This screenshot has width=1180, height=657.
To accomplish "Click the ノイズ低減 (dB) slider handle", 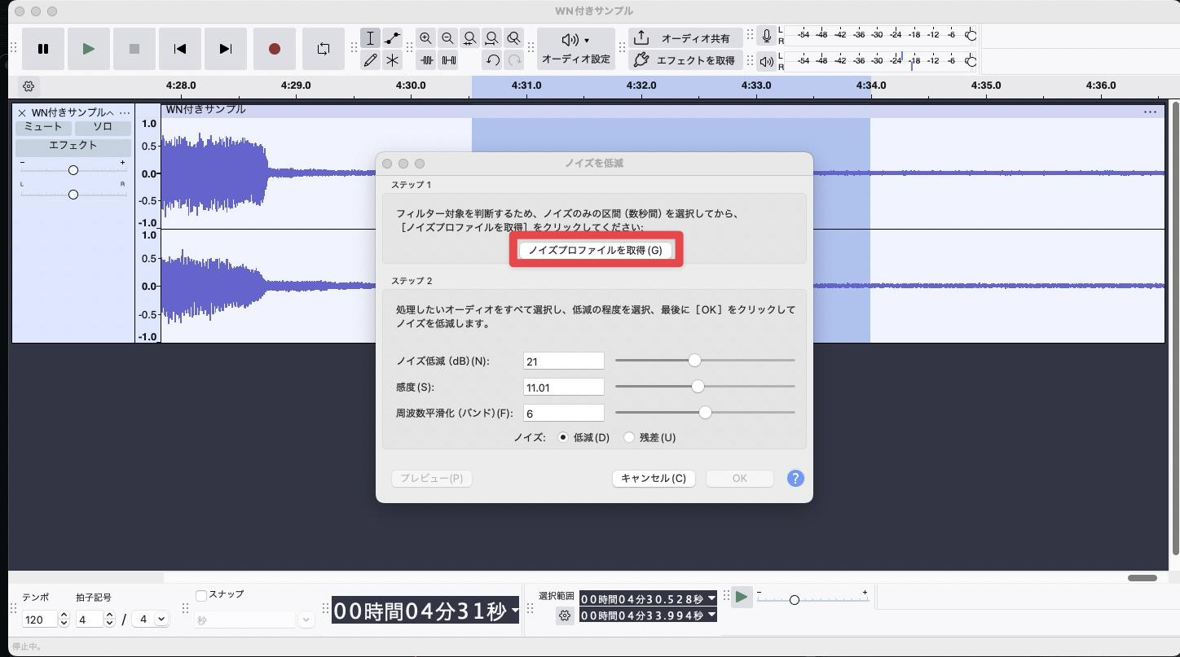I will coord(694,361).
